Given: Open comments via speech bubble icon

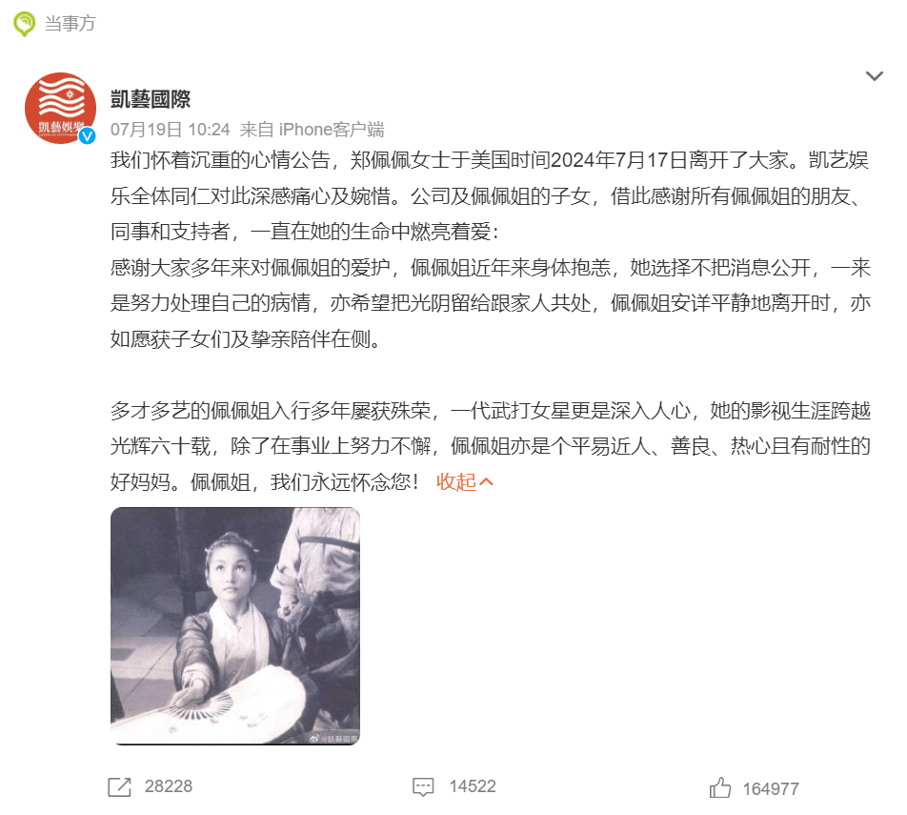Looking at the screenshot, I should [x=423, y=786].
